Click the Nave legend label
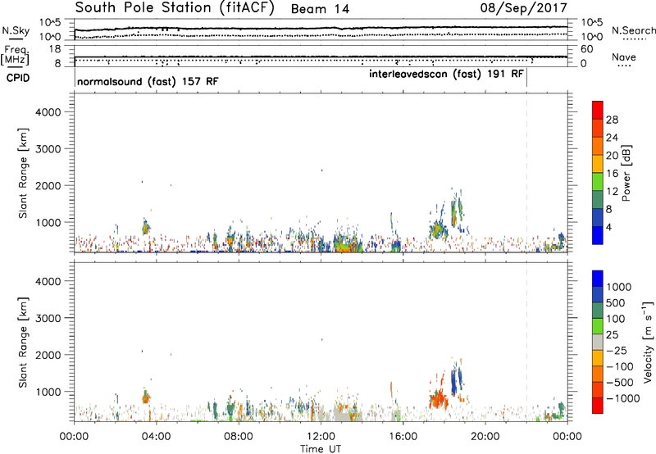This screenshot has width=656, height=454. coord(624,57)
